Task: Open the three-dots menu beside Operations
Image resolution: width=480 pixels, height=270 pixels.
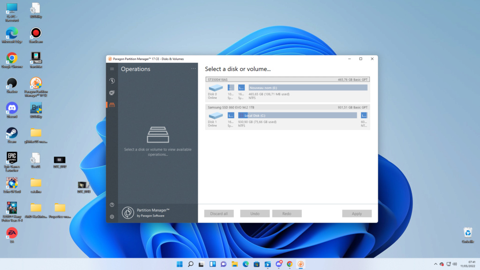Action: pyautogui.click(x=194, y=69)
